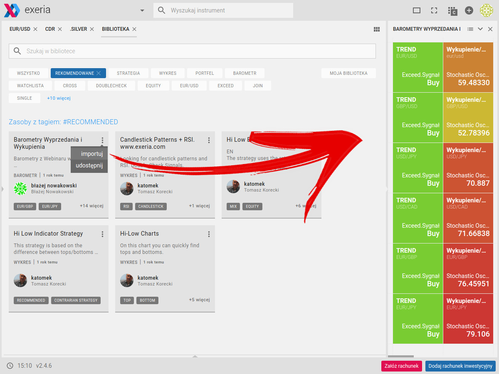Click the add plus circle icon in top bar
499x374 pixels.
(469, 10)
